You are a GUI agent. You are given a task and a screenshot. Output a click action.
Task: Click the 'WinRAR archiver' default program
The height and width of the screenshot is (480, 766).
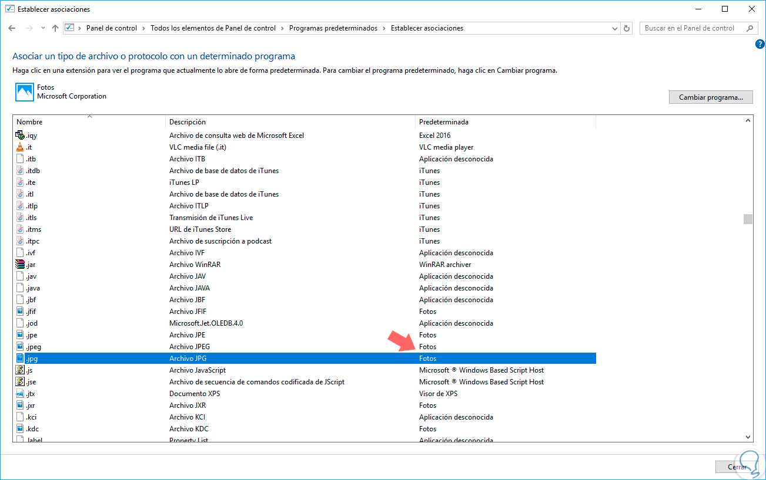point(445,264)
